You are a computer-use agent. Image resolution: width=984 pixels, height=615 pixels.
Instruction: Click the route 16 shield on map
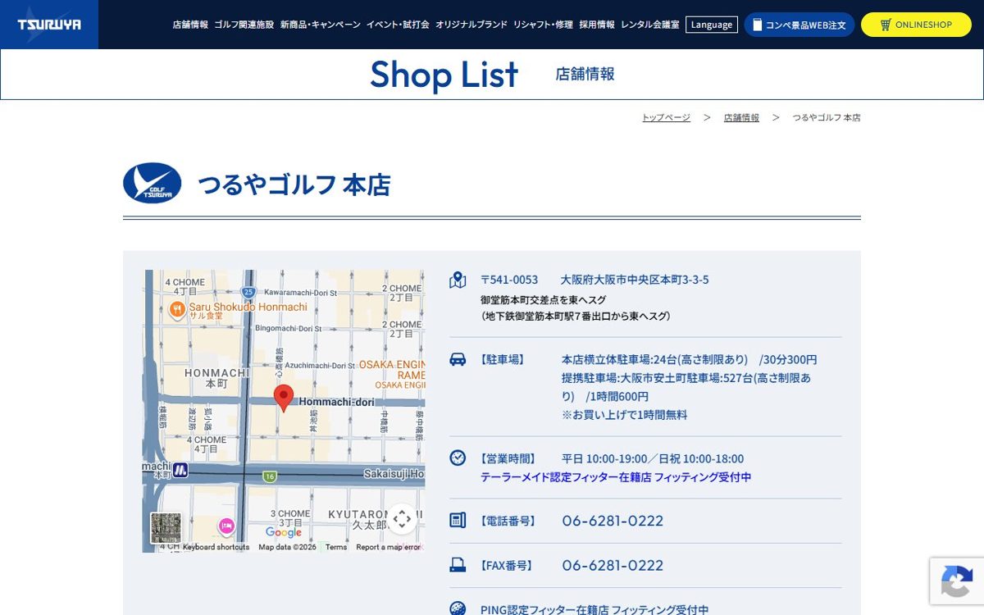click(269, 476)
